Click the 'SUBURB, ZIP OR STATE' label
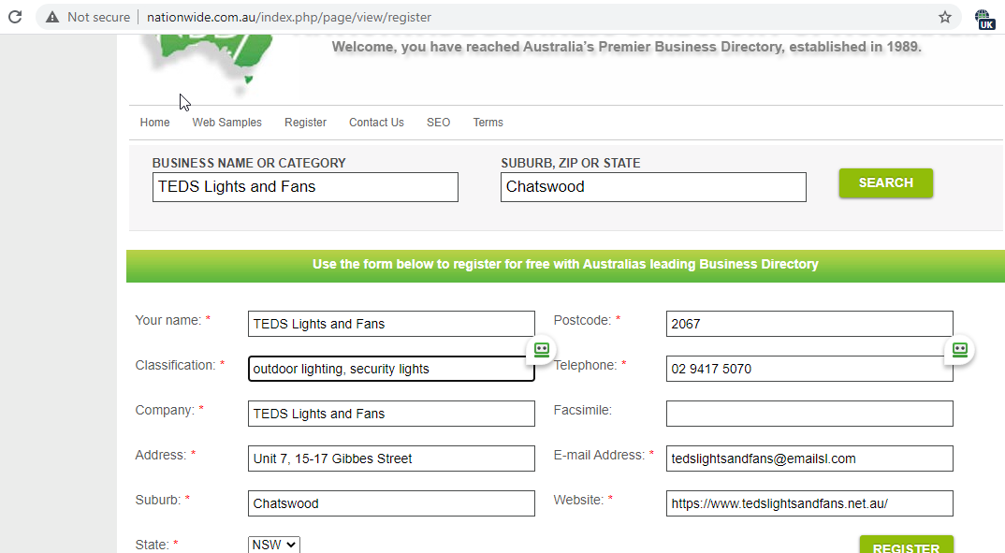Image resolution: width=1005 pixels, height=553 pixels. tap(571, 163)
